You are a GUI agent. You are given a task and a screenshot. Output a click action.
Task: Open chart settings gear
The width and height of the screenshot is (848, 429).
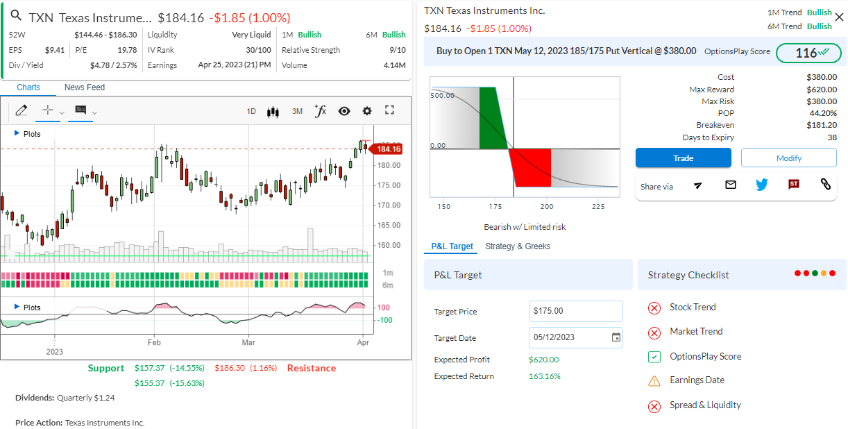pos(367,111)
